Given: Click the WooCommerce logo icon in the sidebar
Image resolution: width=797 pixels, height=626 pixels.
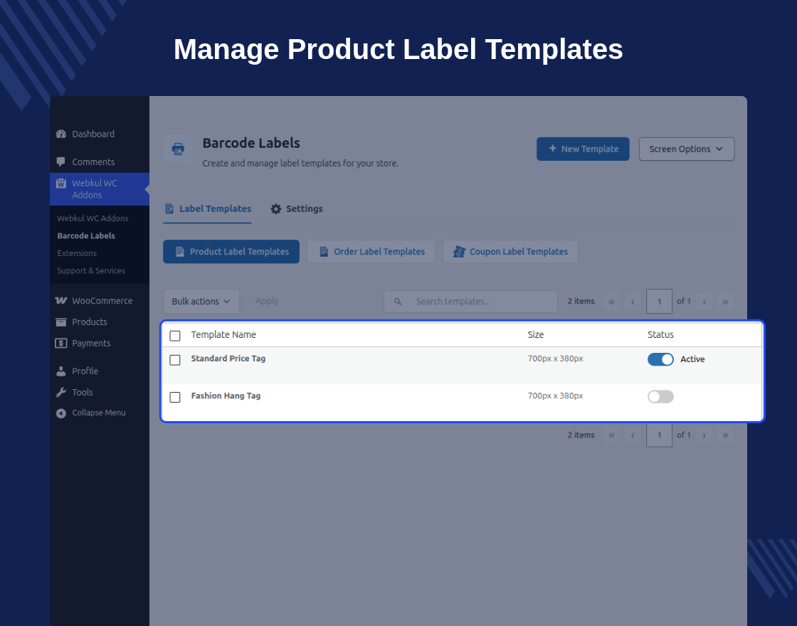Looking at the screenshot, I should click(61, 301).
